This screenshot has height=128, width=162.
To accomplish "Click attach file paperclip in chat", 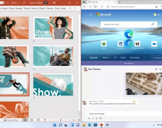I will (x=93, y=118).
